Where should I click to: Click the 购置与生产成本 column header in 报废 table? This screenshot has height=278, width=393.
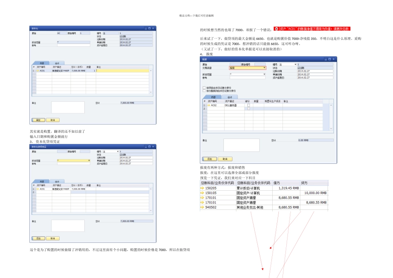[x=273, y=101]
